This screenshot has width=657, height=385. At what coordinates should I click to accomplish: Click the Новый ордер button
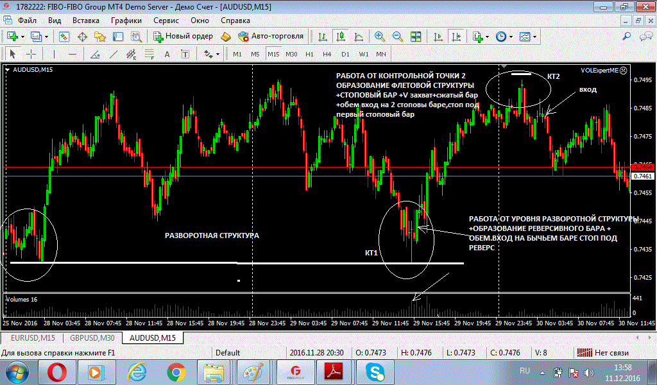[x=183, y=37]
